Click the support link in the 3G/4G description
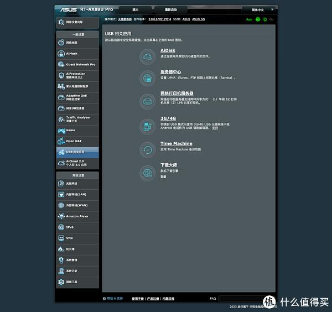This screenshot has width=332, height=312. tap(215, 128)
